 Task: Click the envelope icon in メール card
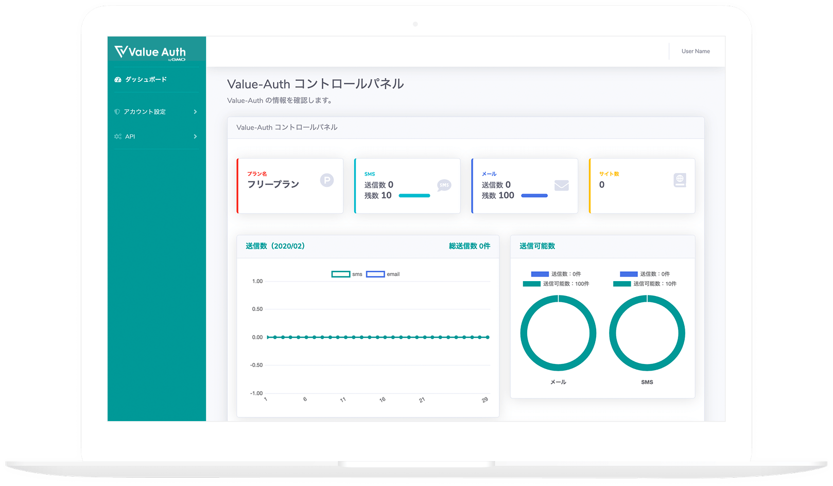coord(561,185)
